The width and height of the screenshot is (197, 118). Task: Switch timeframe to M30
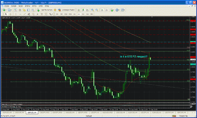[x=70, y=14]
